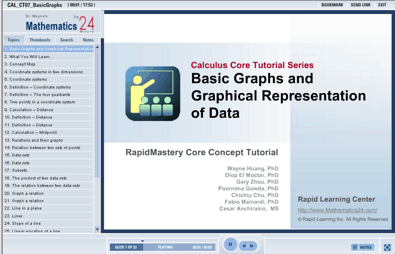Jump to topic 15 Data sets
This screenshot has height=254, width=395.
[x=49, y=155]
